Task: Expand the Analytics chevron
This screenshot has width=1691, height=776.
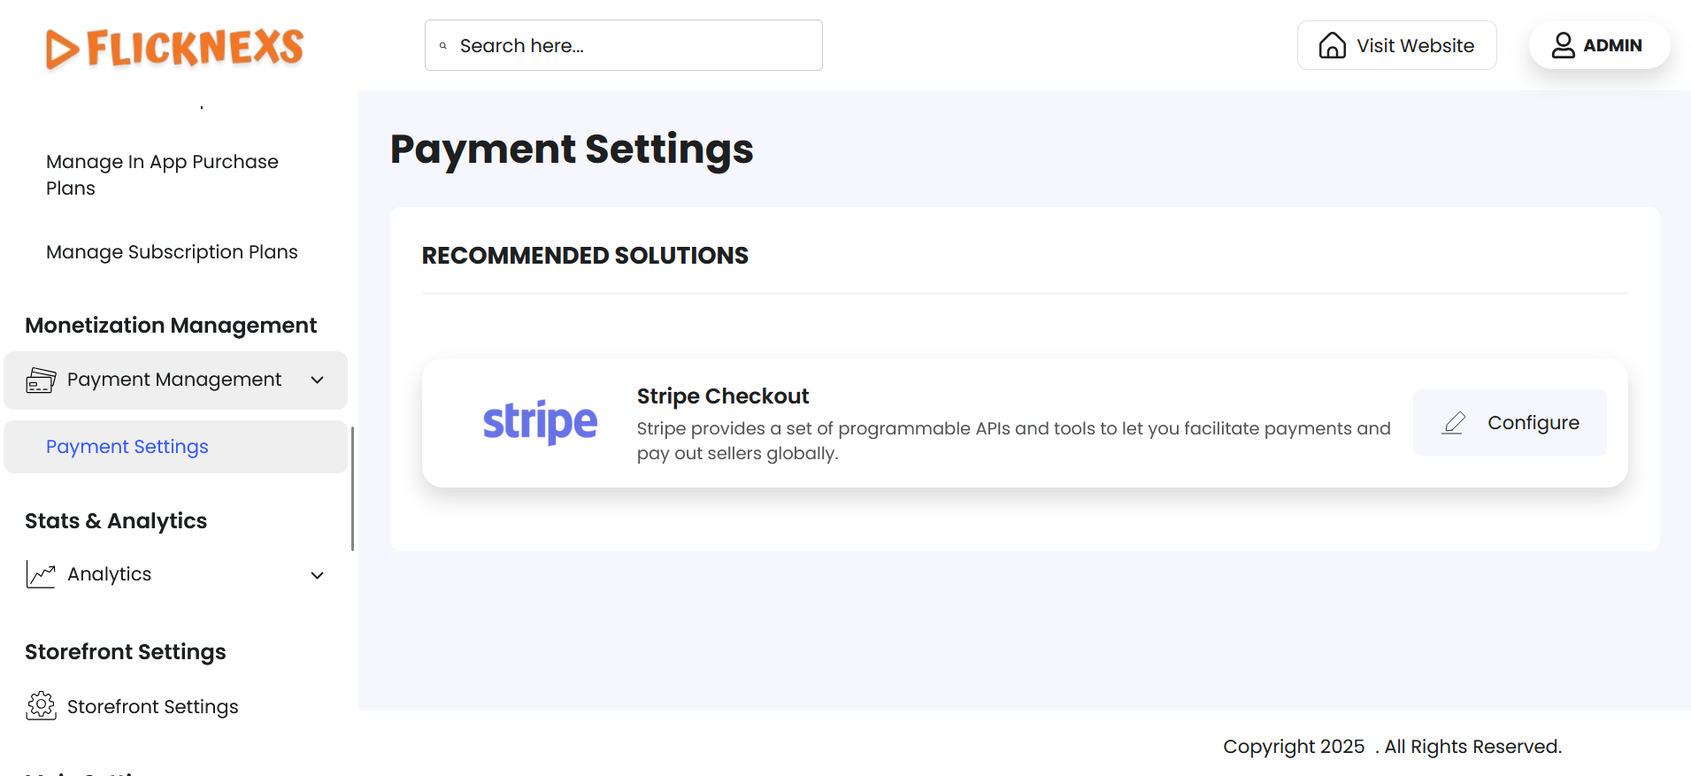Action: (x=318, y=575)
